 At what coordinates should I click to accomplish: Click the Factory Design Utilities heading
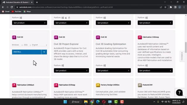point(110,85)
